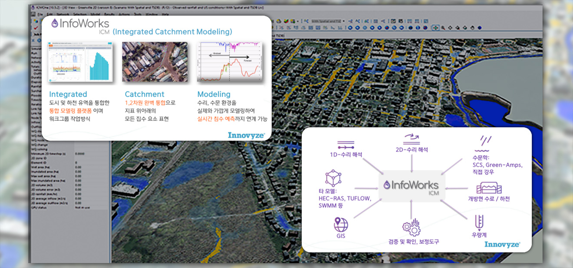Click the GIS globe icon

click(341, 225)
